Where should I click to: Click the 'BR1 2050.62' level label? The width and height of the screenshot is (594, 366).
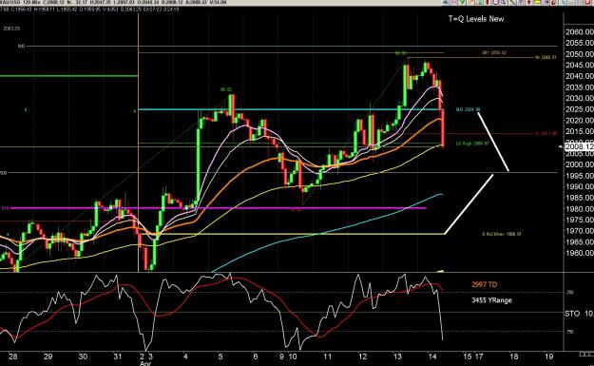pyautogui.click(x=494, y=52)
